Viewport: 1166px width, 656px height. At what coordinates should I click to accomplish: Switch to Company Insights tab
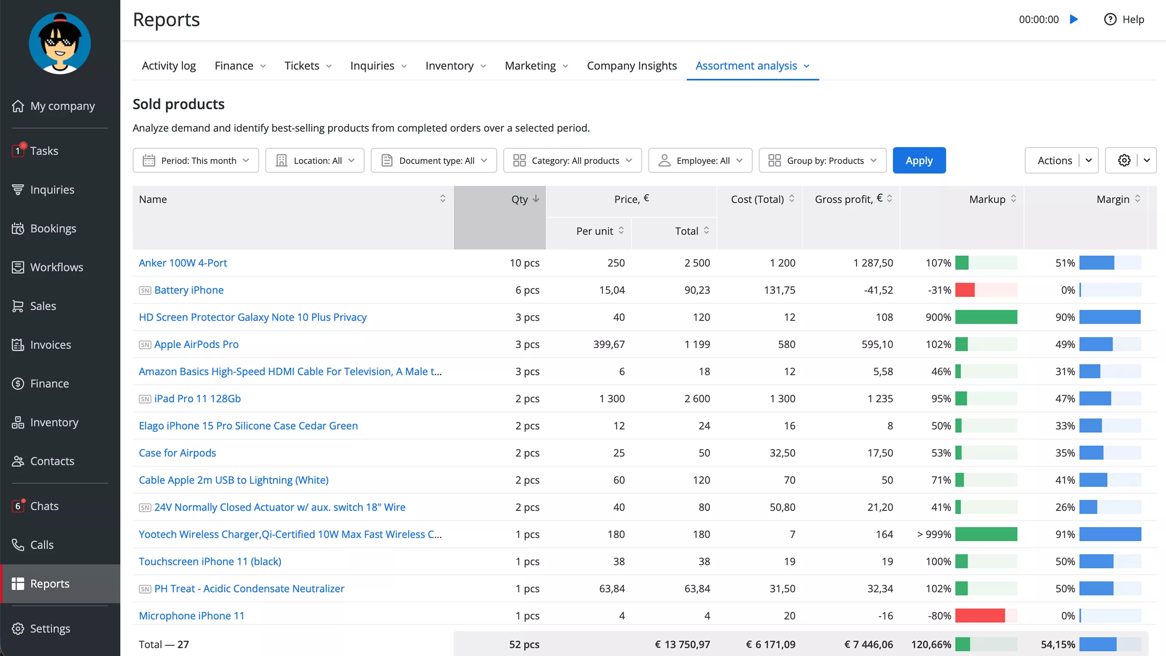pyautogui.click(x=632, y=66)
